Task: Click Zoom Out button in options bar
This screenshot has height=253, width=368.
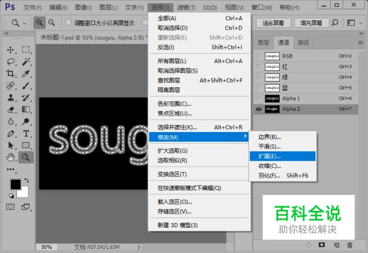Action: click(x=52, y=22)
